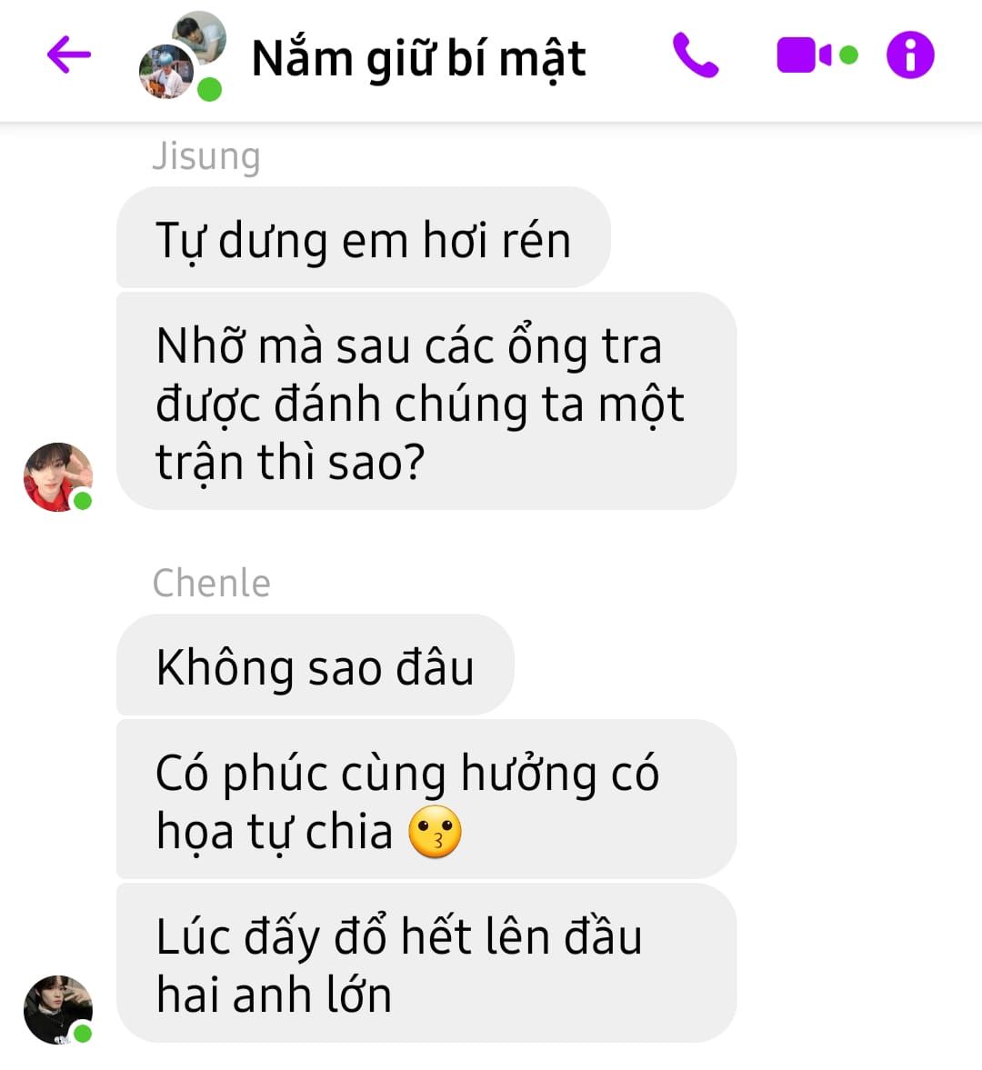Tap the green active dot on video icon
The height and width of the screenshot is (1070, 982).
point(848,55)
